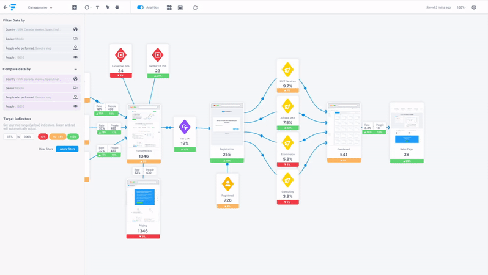
Task: Click the 15% minimum range field
Action: coord(10,137)
